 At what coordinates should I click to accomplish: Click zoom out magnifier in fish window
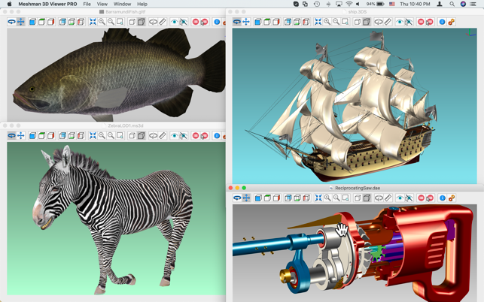coord(111,22)
